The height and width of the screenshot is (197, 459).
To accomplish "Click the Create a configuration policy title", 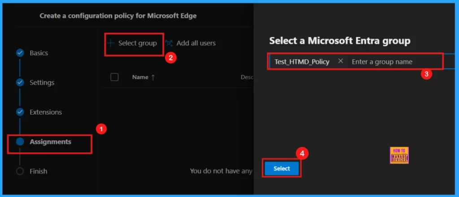I will (x=118, y=16).
